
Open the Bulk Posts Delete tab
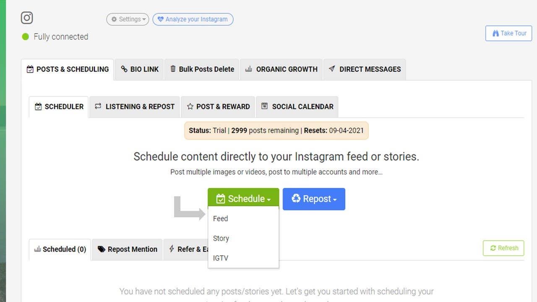click(202, 69)
